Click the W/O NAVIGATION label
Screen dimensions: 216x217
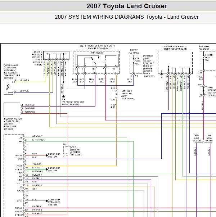tap(197, 138)
